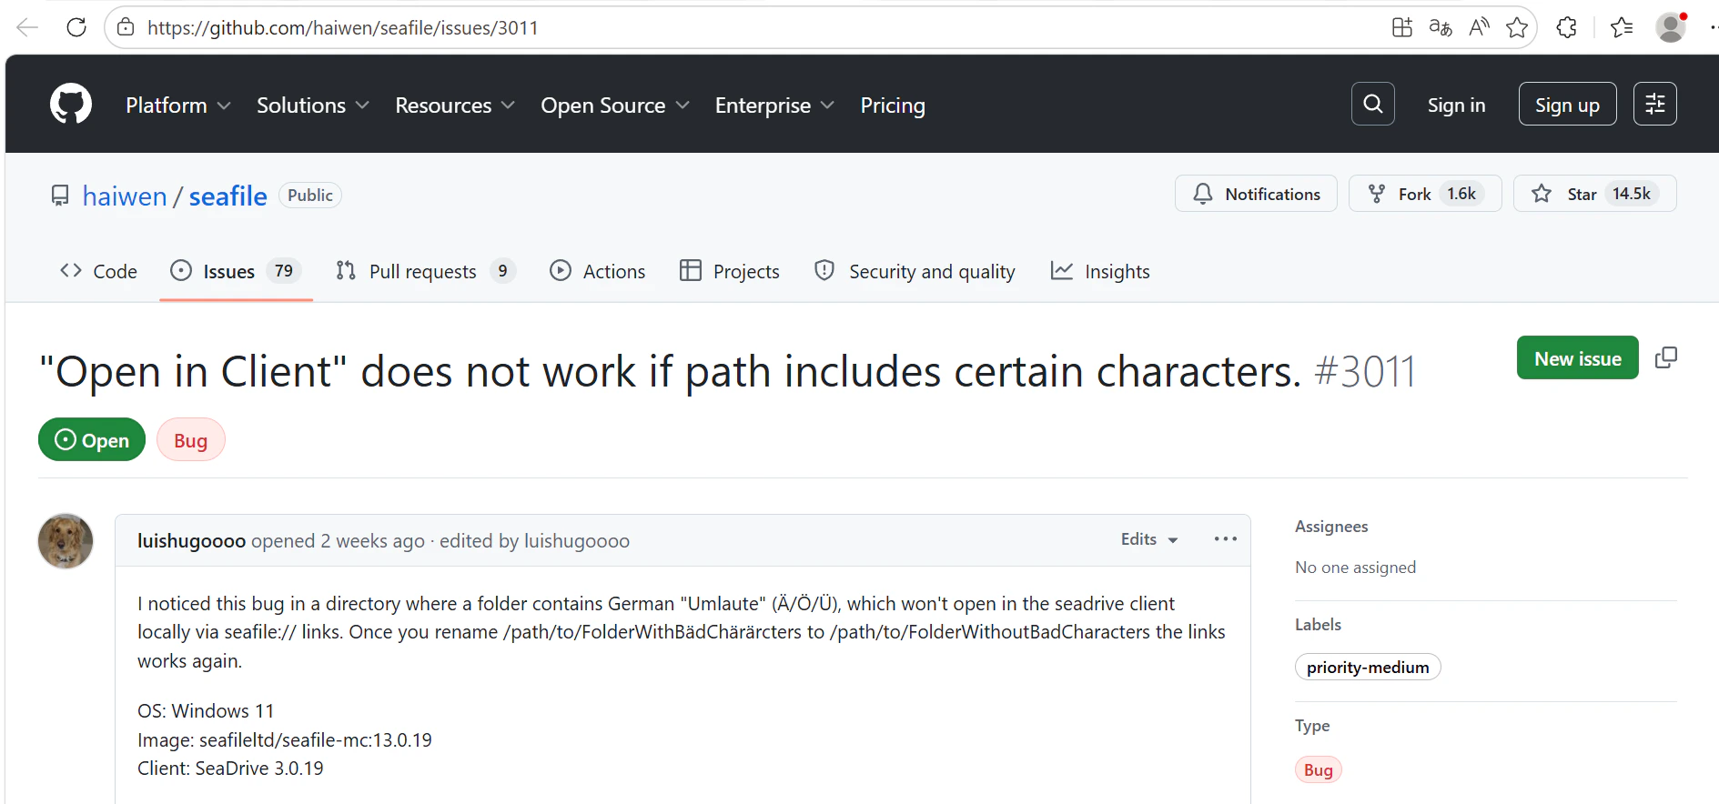Screen dimensions: 1719x804
Task: Click the "No one assigned" text
Action: click(x=1355, y=567)
